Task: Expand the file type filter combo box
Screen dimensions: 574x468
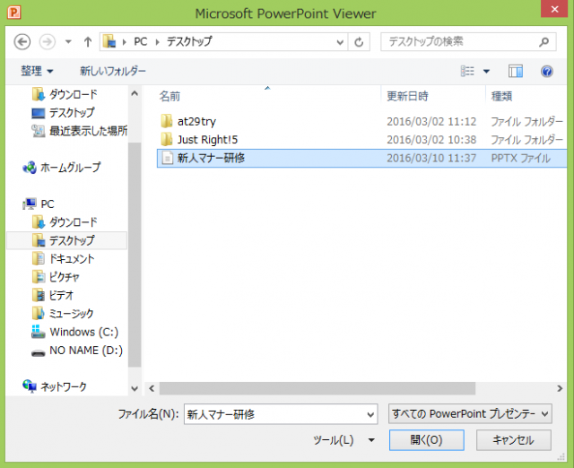Action: click(x=470, y=413)
